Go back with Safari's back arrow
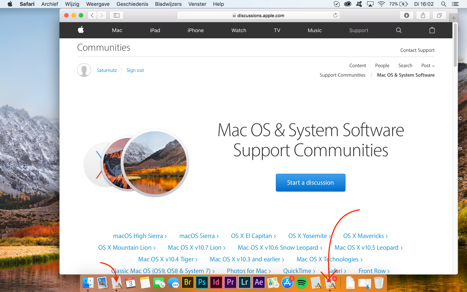Viewport: 467px width, 292px height. 92,15
